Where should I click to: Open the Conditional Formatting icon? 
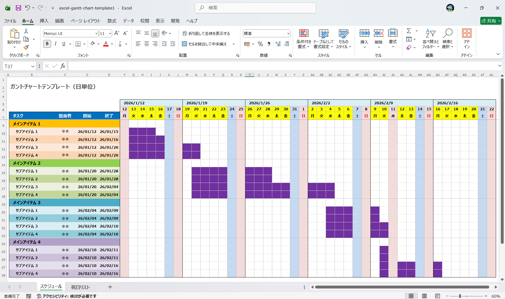[304, 33]
